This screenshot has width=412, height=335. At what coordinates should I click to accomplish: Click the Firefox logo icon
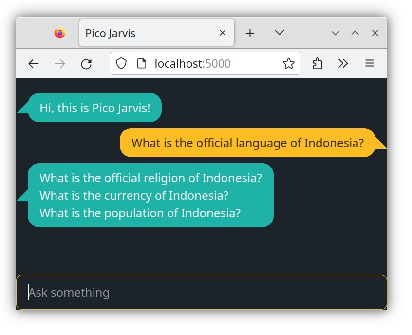tap(60, 33)
